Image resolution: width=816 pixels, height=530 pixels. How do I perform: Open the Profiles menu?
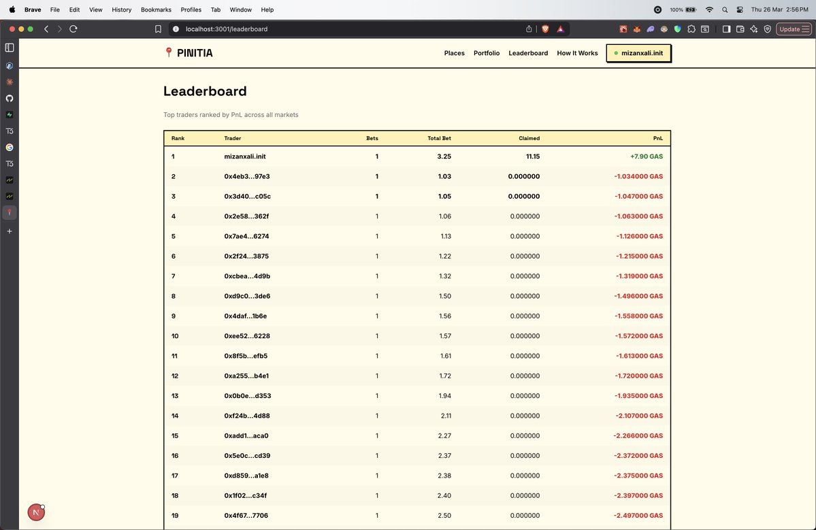[191, 10]
